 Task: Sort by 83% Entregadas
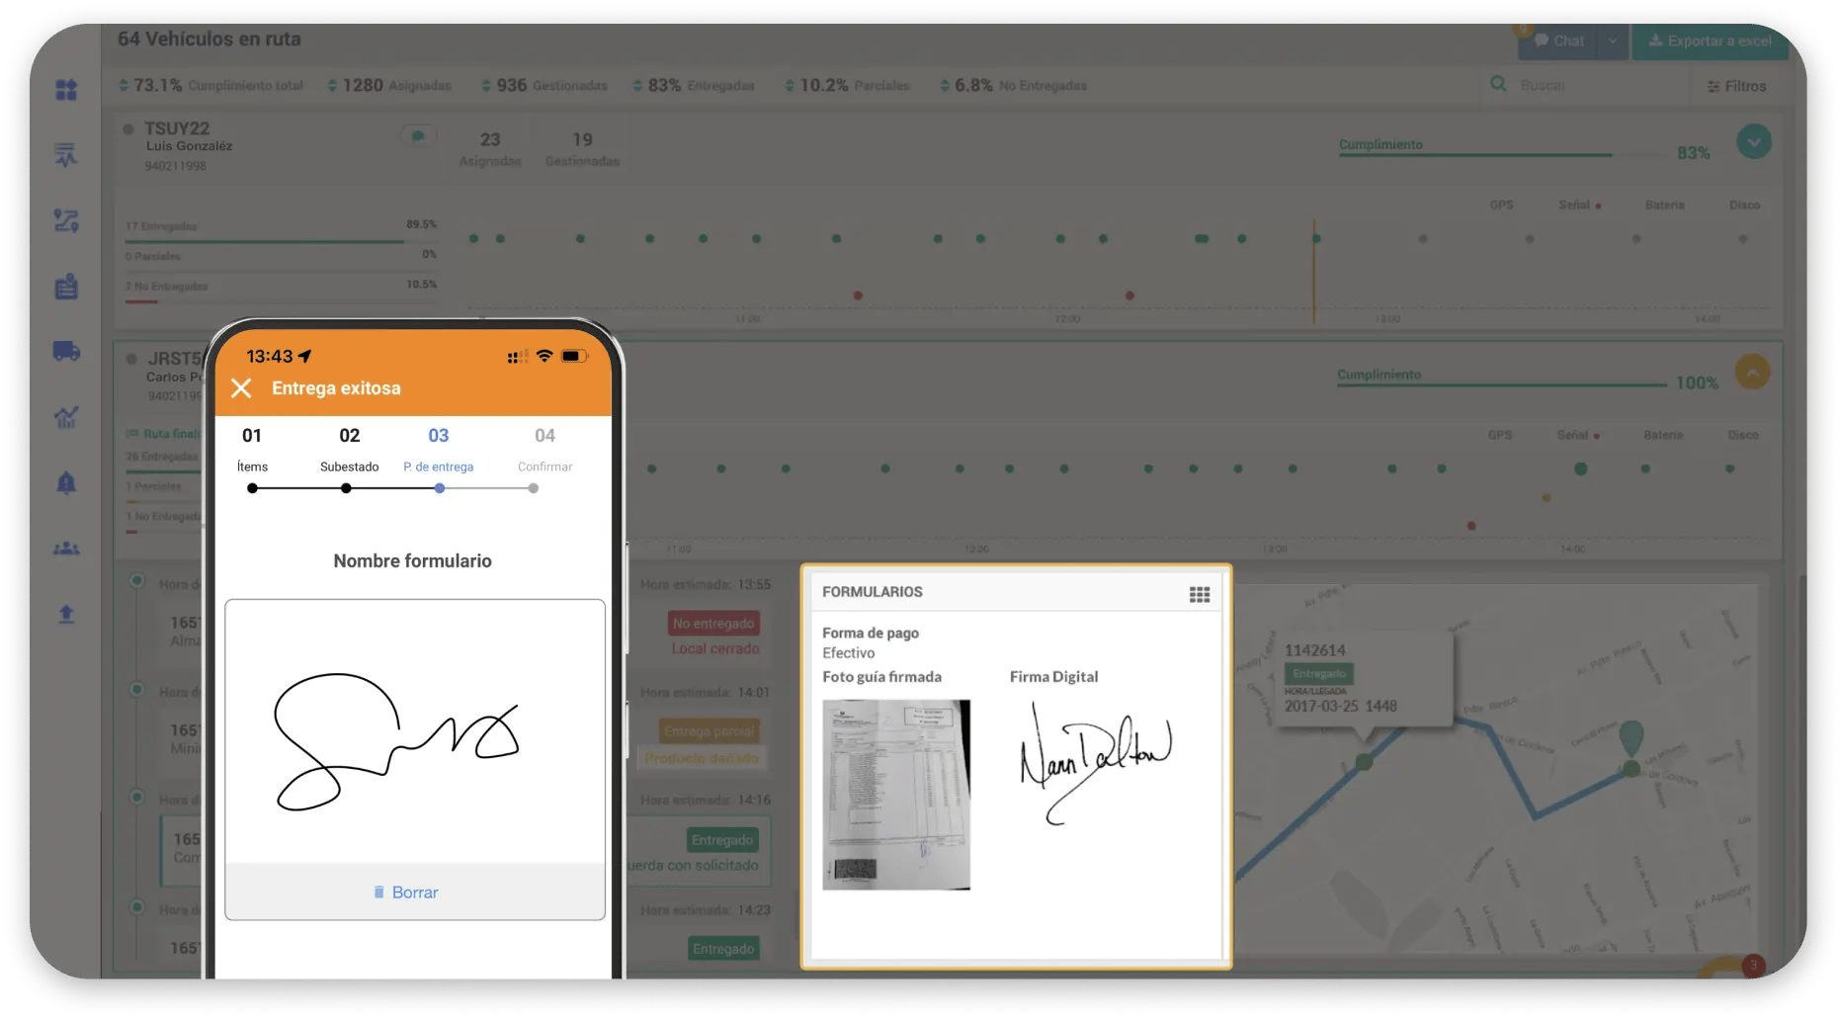[693, 85]
